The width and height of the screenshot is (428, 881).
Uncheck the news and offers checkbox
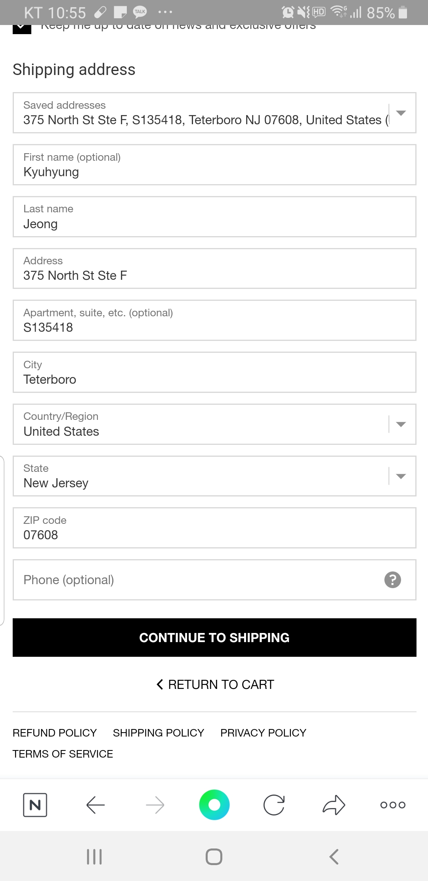[x=22, y=29]
